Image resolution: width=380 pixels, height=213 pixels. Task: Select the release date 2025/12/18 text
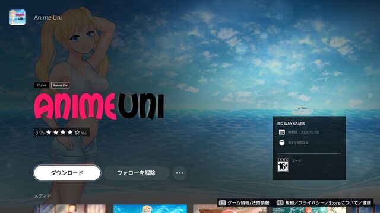tap(303, 132)
